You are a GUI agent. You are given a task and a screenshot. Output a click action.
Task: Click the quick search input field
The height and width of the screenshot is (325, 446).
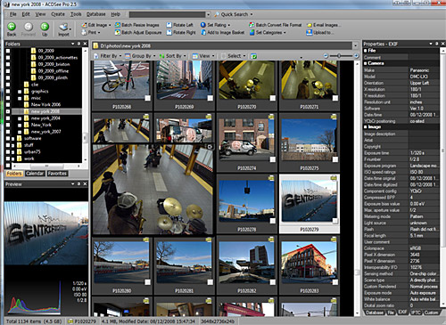tap(167, 14)
